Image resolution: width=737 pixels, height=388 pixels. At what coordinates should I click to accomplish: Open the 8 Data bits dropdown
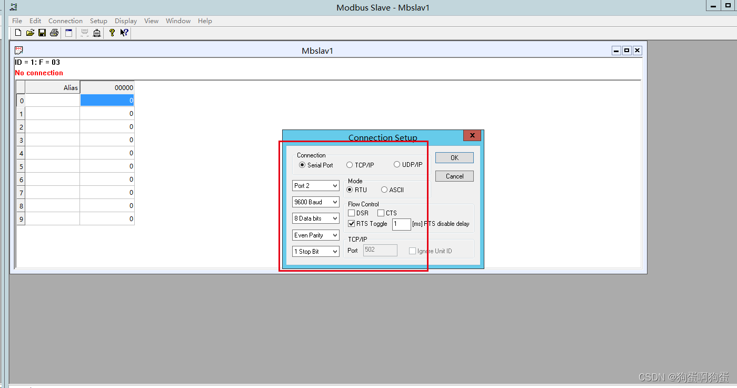[316, 218]
